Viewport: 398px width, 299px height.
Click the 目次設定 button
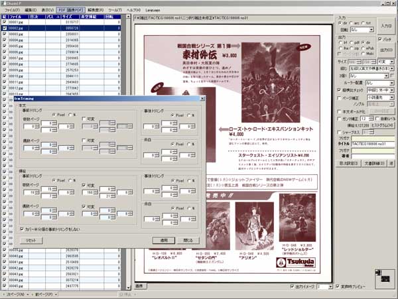pos(348,164)
